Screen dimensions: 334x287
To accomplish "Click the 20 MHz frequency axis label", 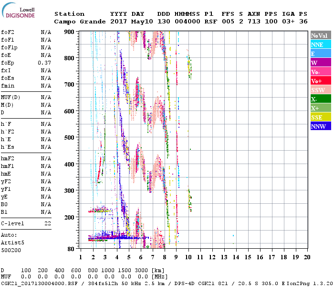I will coord(307,257).
